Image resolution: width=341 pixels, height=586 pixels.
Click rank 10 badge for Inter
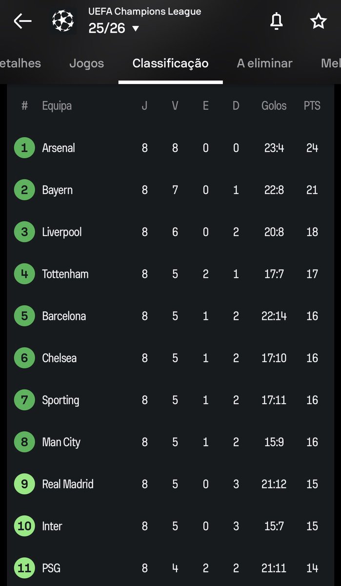click(x=24, y=526)
